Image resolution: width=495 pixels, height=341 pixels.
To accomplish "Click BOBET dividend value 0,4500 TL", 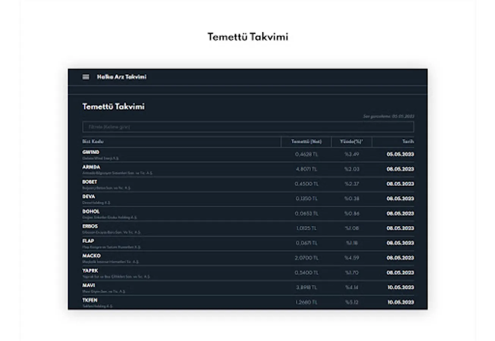I will 306,184.
